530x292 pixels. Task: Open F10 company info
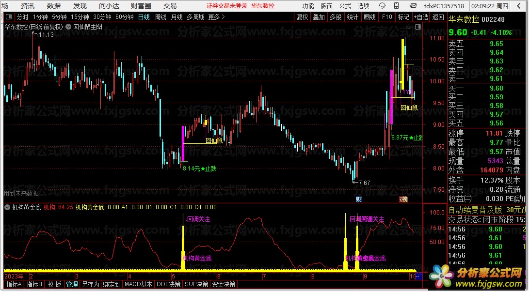(387, 17)
